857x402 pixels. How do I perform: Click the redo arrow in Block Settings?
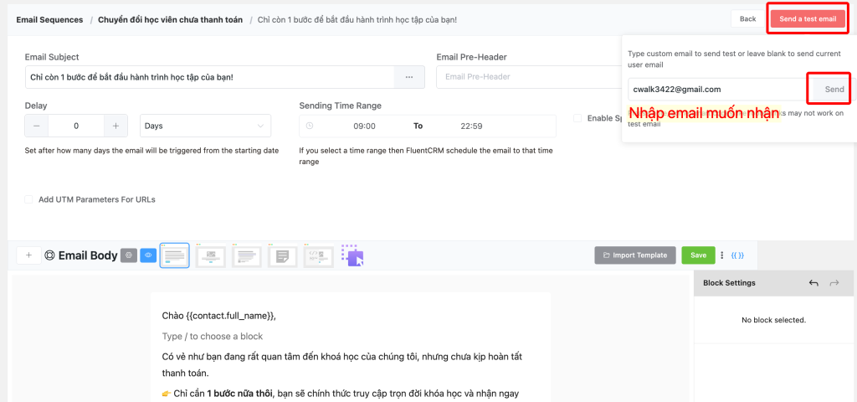(834, 284)
